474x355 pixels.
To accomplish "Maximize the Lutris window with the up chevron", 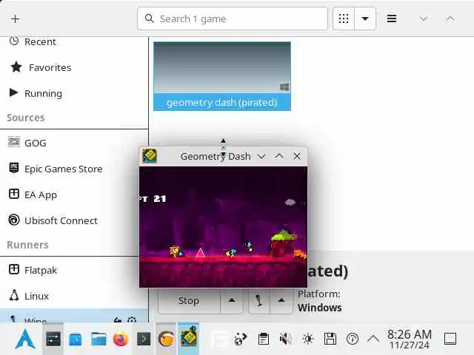I will [x=450, y=19].
